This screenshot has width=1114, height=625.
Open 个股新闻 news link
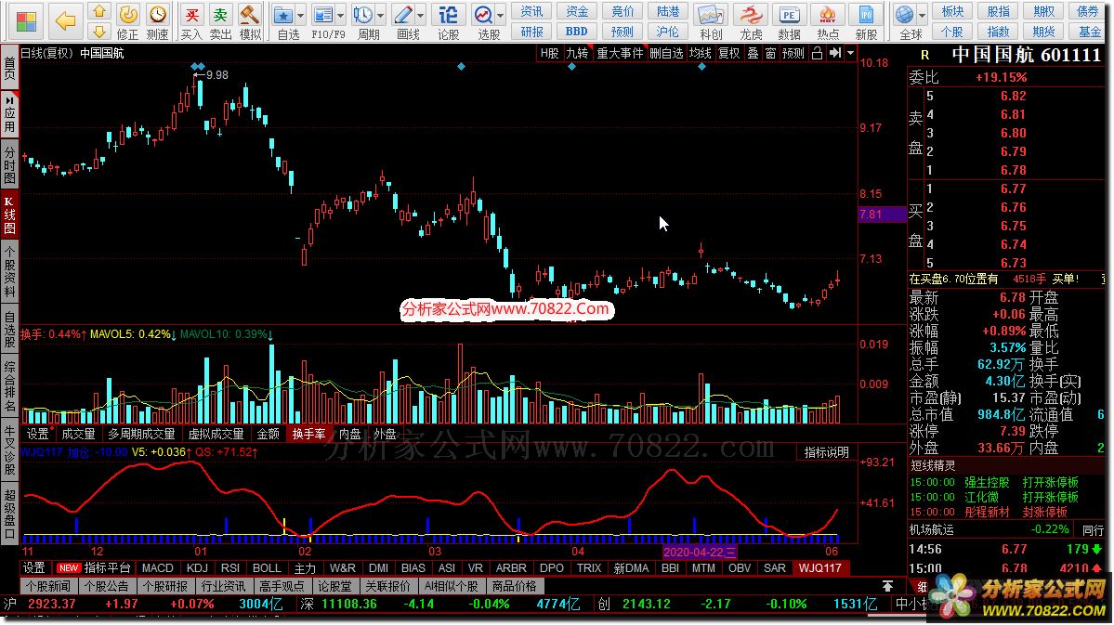[x=49, y=587]
